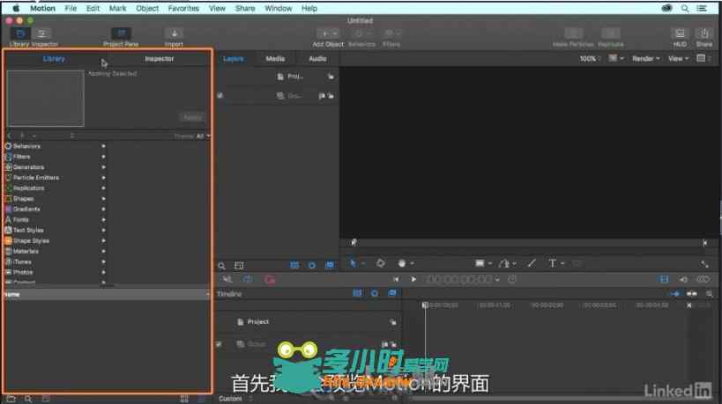Toggle the Project Pane button

(121, 33)
